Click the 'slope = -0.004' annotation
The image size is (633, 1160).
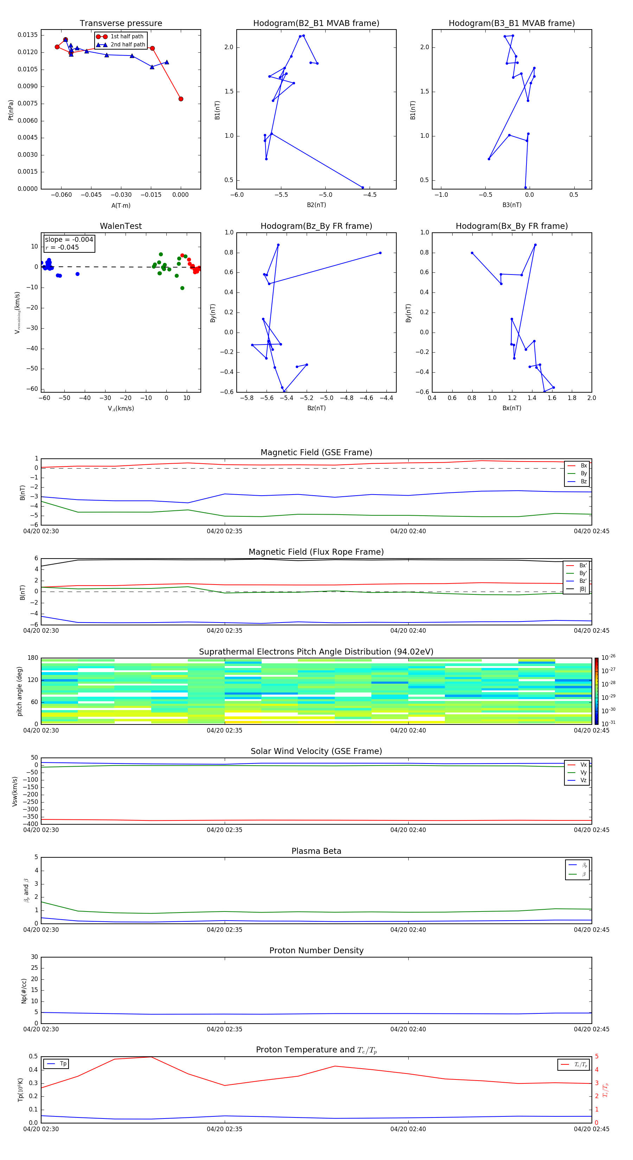coord(69,240)
